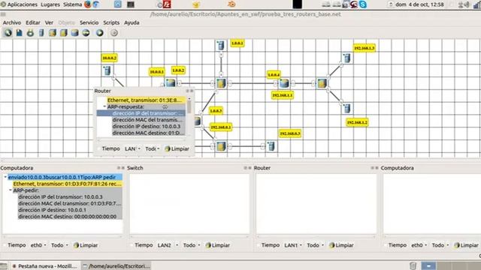This screenshot has height=270, width=481.
Task: Switch to /home/aurelio/Escritori... taskbar window
Action: [x=116, y=266]
